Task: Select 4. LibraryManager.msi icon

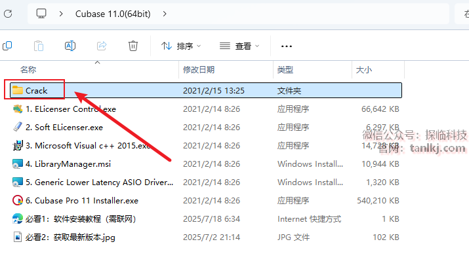Action: 17,164
